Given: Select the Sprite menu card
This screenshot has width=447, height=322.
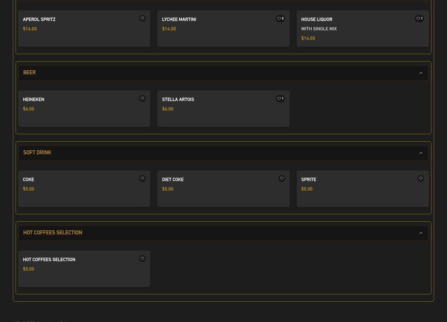Looking at the screenshot, I should coord(362,194).
